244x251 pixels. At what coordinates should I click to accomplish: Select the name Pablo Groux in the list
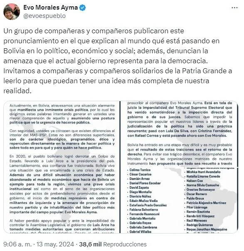pyautogui.click(x=195, y=198)
